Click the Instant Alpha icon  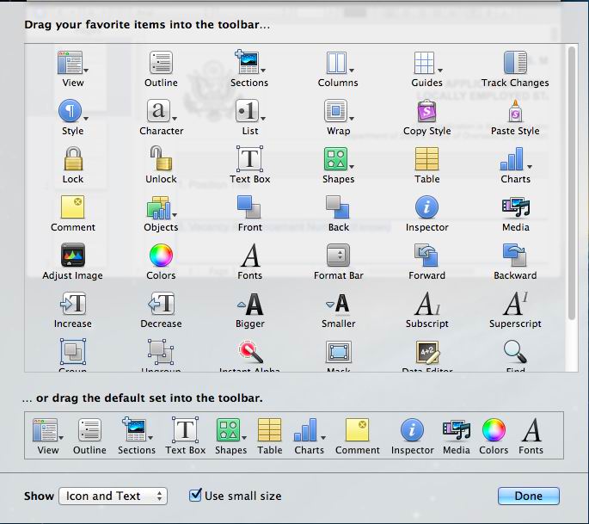(250, 351)
